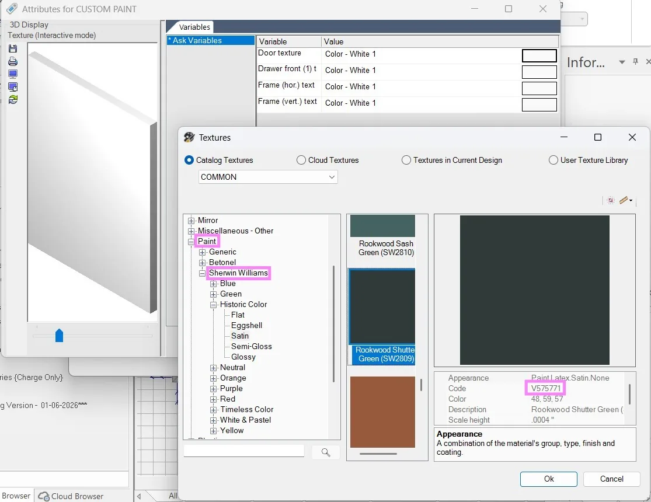Expand the Neutral color node
The image size is (651, 502).
214,368
